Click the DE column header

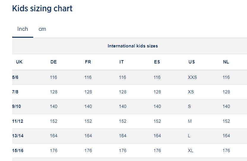click(53, 62)
